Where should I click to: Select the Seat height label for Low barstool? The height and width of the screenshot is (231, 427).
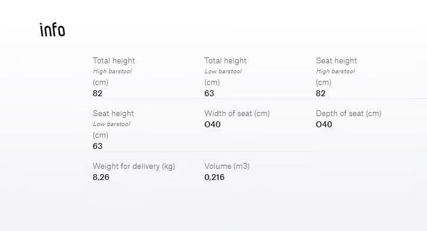(x=114, y=113)
